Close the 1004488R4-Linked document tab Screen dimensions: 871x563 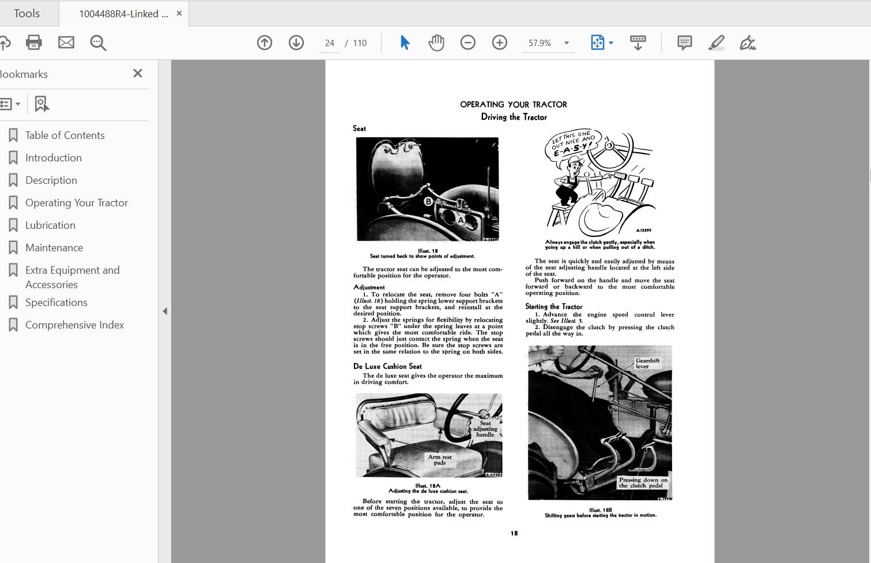pyautogui.click(x=179, y=13)
